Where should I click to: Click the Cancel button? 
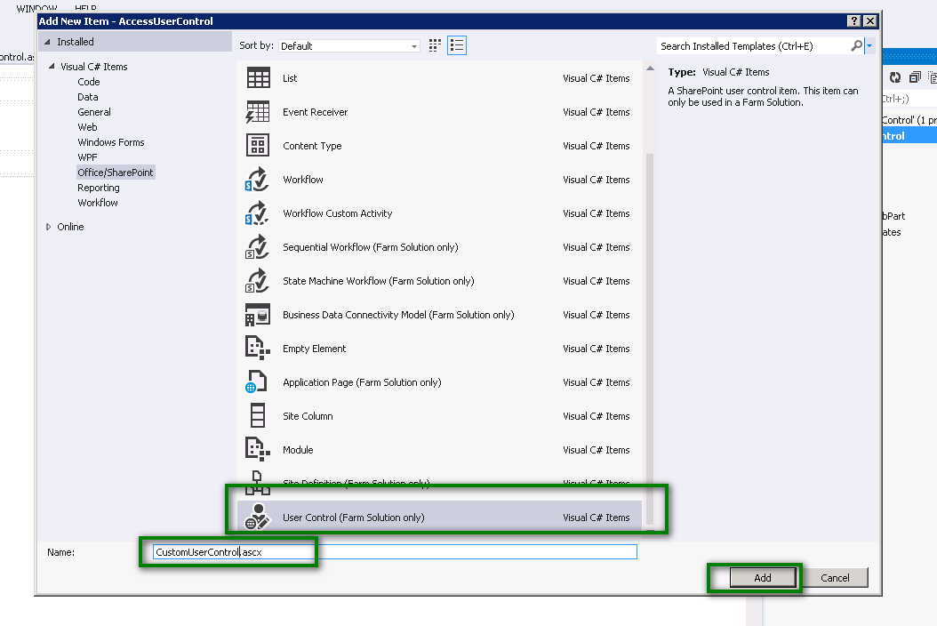coord(836,577)
